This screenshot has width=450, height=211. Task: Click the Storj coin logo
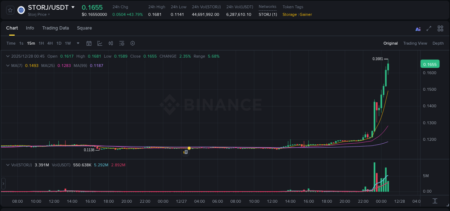[21, 10]
